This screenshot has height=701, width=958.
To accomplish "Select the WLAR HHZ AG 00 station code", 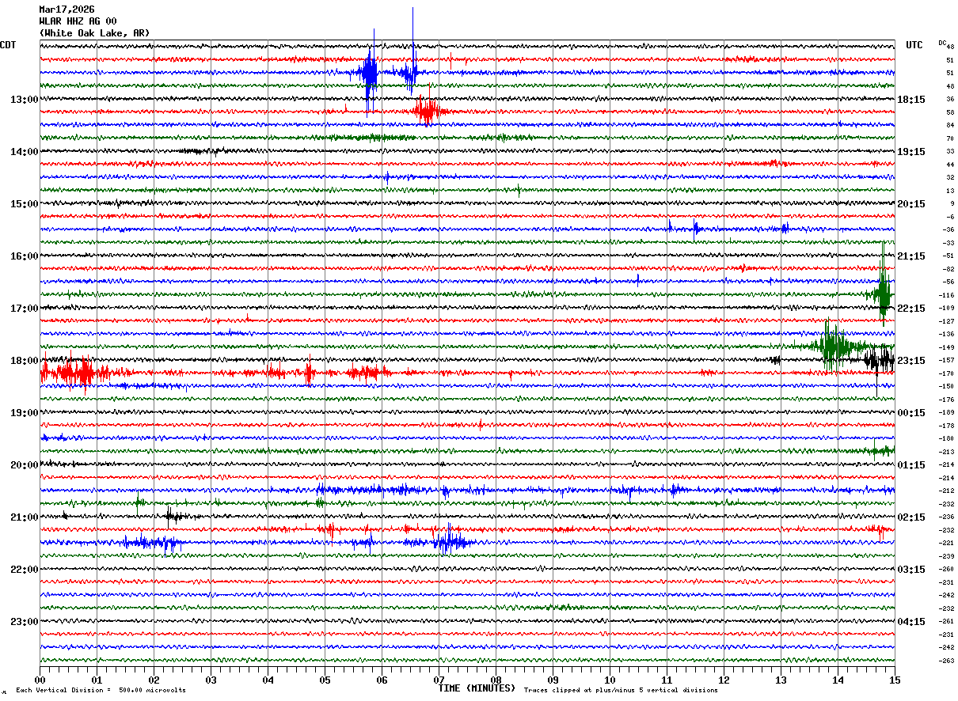I will (x=78, y=21).
